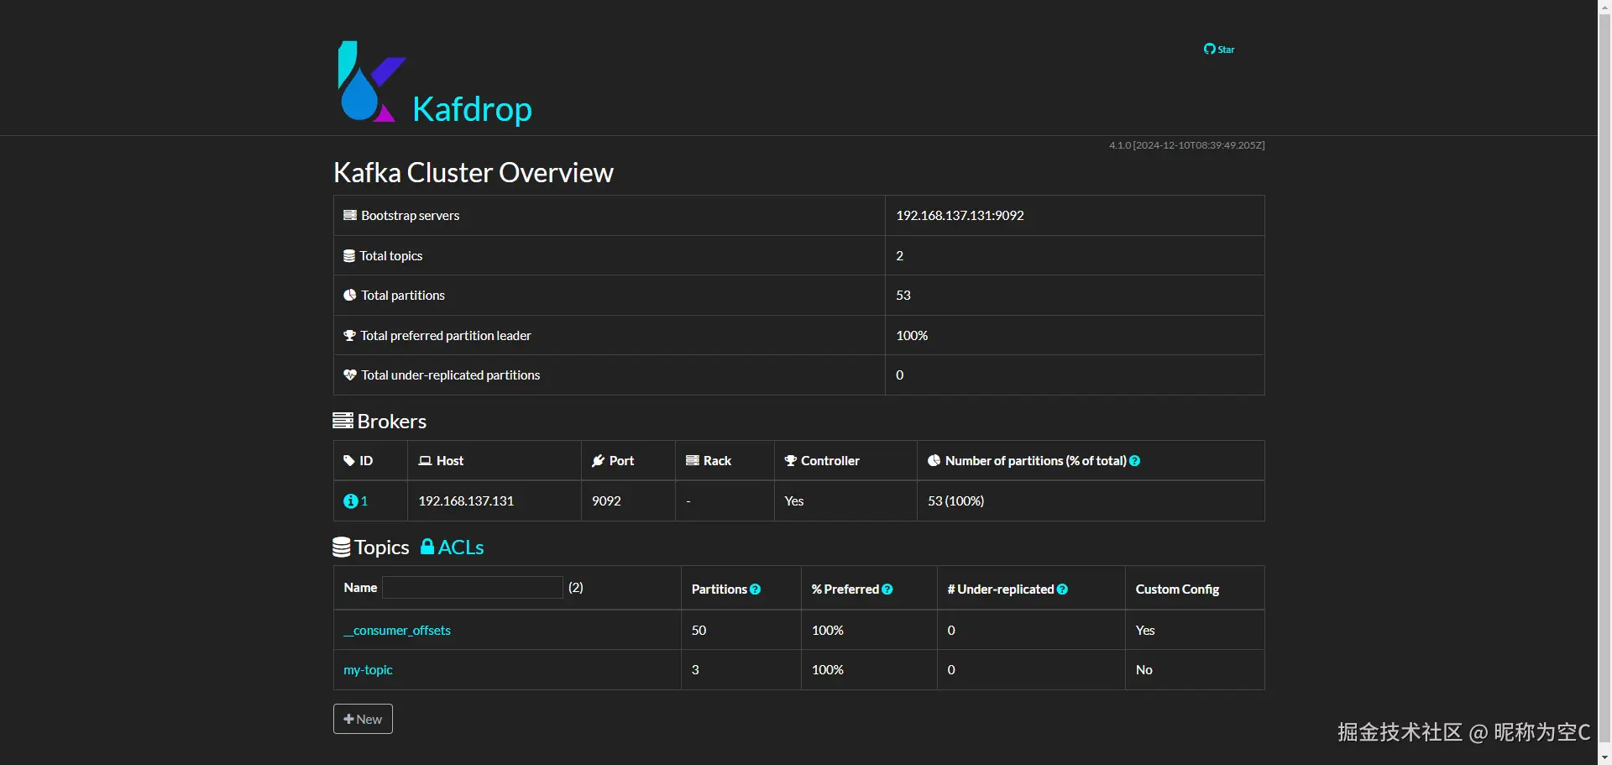
Task: Focus the topic Name filter field
Action: [473, 587]
